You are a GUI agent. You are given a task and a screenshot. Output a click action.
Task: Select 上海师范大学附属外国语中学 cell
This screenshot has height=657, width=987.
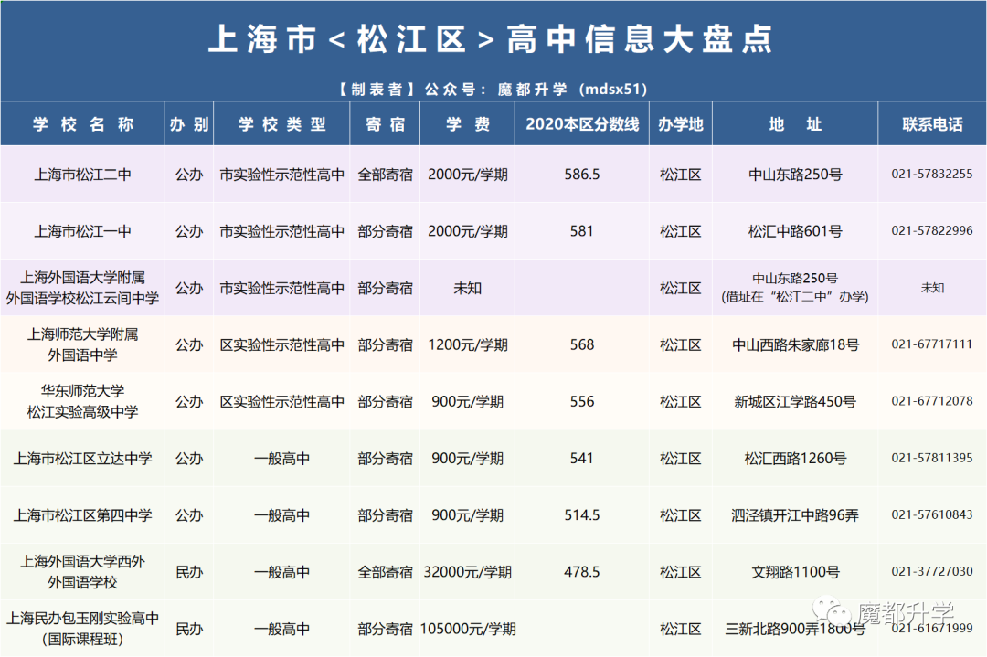click(x=82, y=344)
